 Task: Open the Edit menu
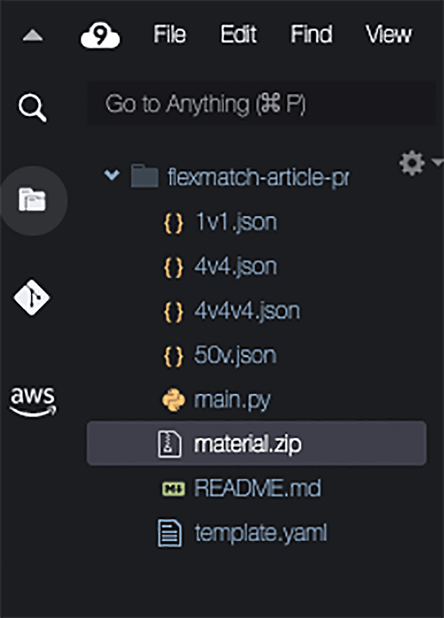[x=239, y=34]
